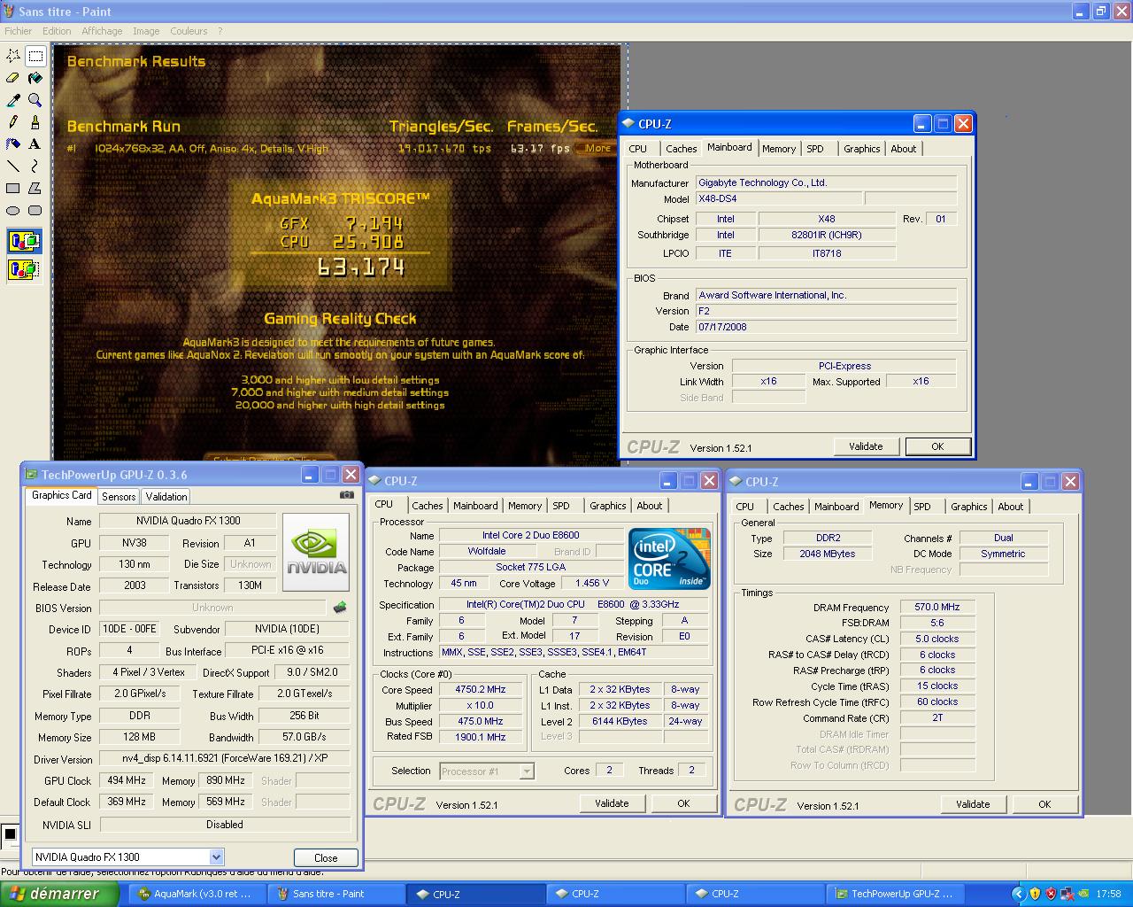Select the Free-Form Select tool in Paint
Image resolution: width=1133 pixels, height=907 pixels.
coord(13,56)
